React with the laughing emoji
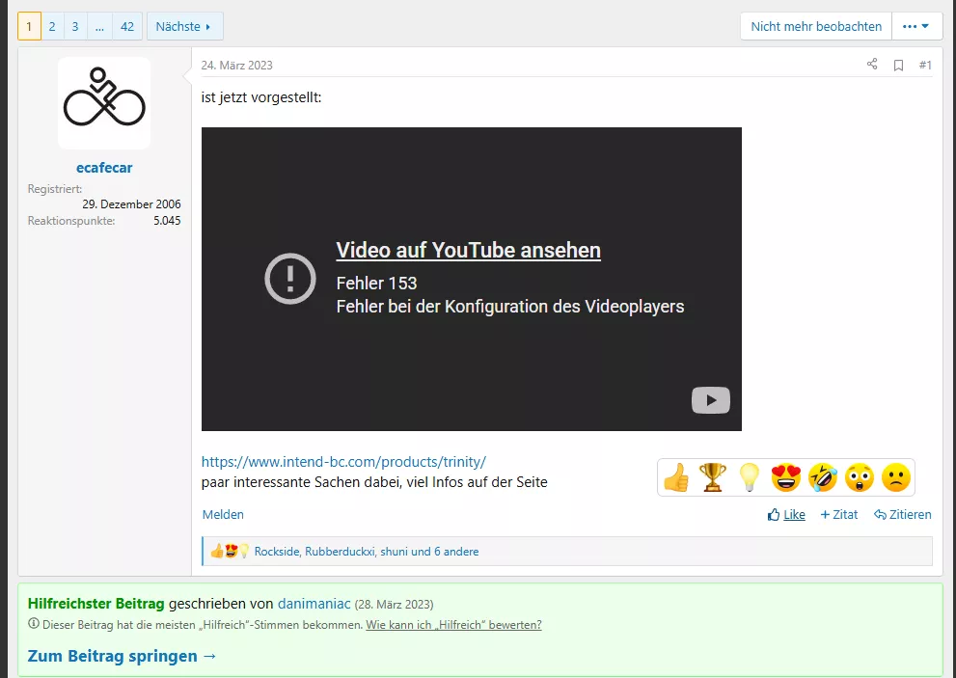956x678 pixels. click(823, 477)
